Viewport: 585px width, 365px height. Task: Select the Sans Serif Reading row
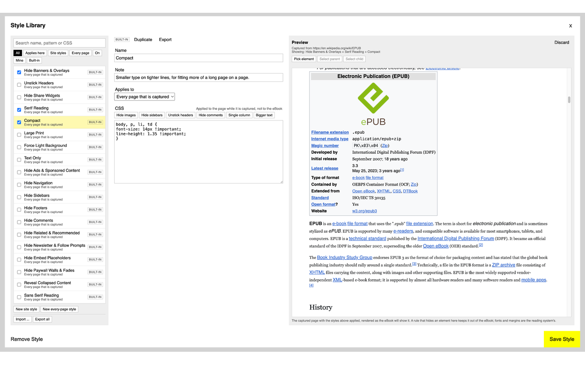pos(59,297)
